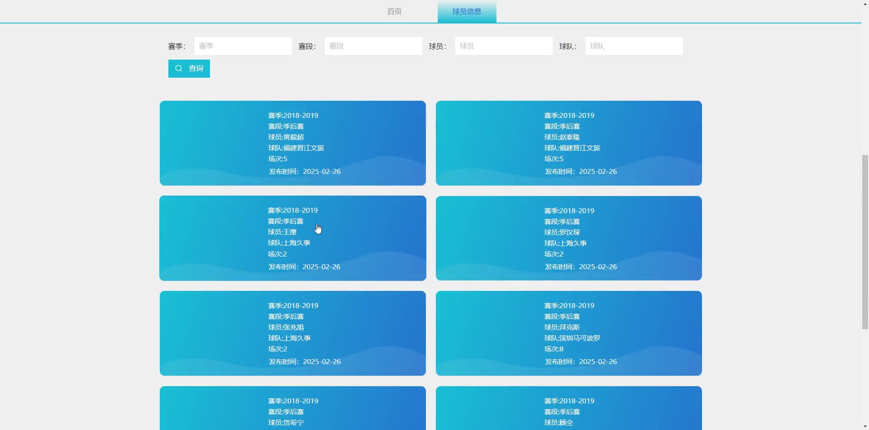
Task: Click the vertical scrollbar thumb
Action: [865, 242]
